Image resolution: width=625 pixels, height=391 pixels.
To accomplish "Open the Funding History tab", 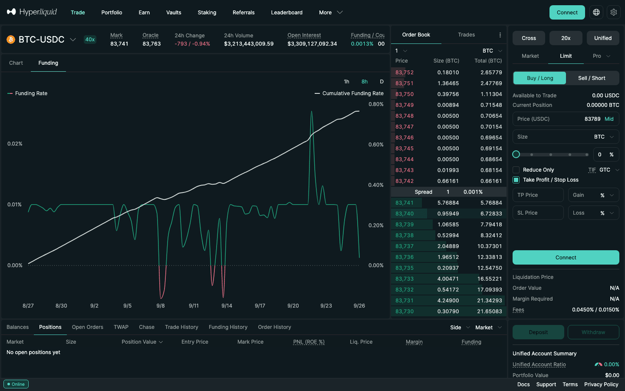I will pyautogui.click(x=228, y=327).
